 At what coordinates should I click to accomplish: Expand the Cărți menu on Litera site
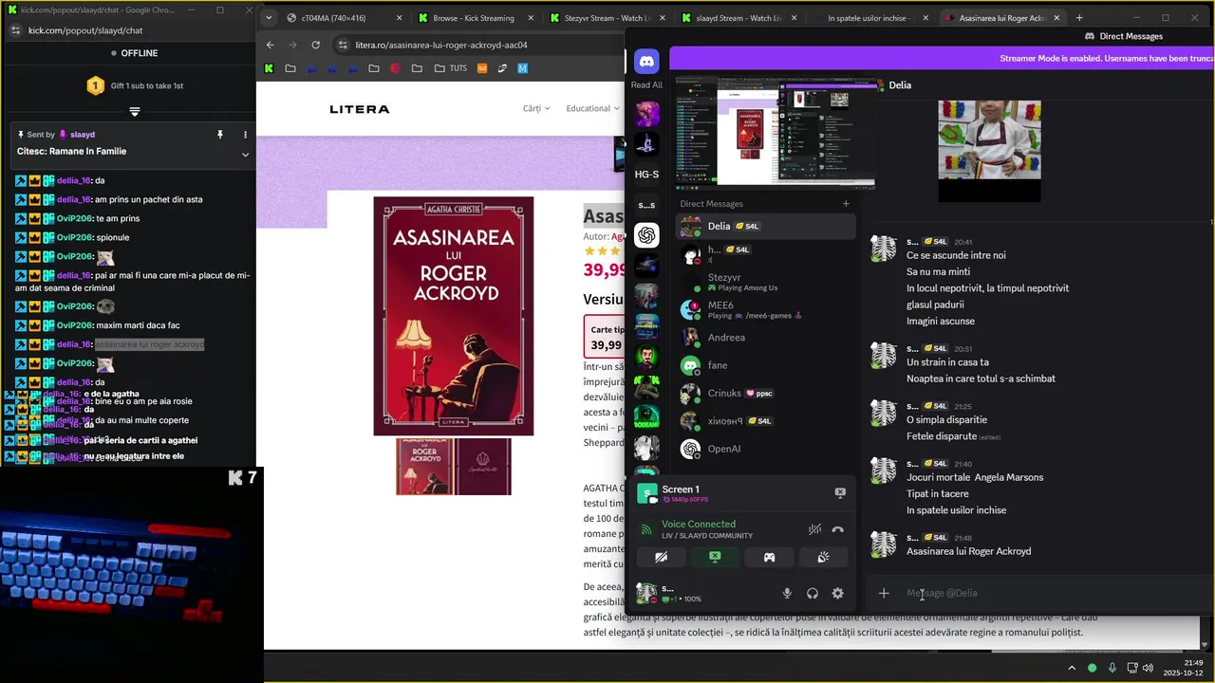tap(536, 108)
